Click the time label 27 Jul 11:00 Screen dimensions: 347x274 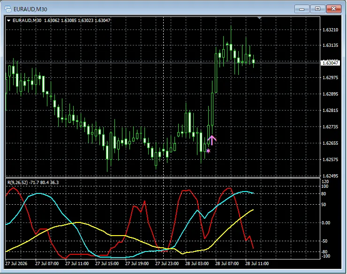tap(77, 264)
